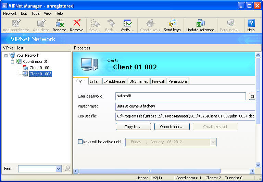Image resolution: width=263 pixels, height=182 pixels.
Task: Click the scroll up arrow in Properties
Action: tap(258, 55)
